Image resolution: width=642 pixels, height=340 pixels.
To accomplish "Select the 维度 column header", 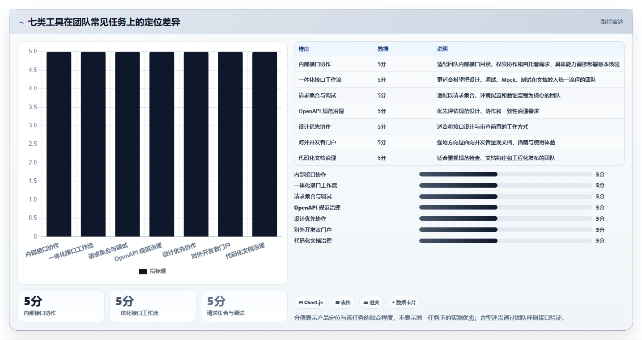I will coord(304,49).
